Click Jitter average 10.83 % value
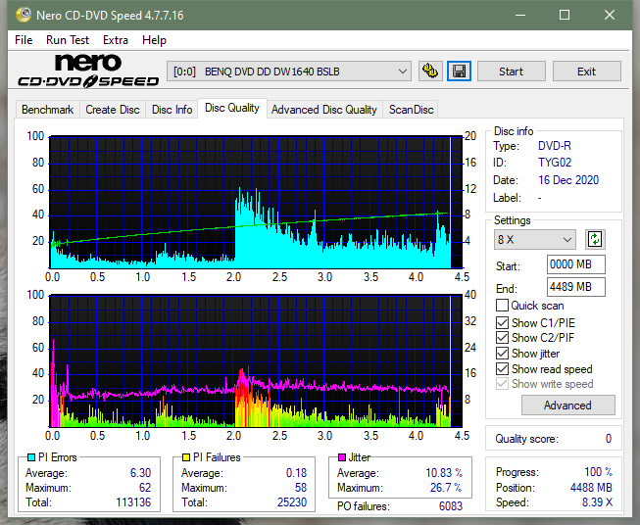 click(x=444, y=473)
